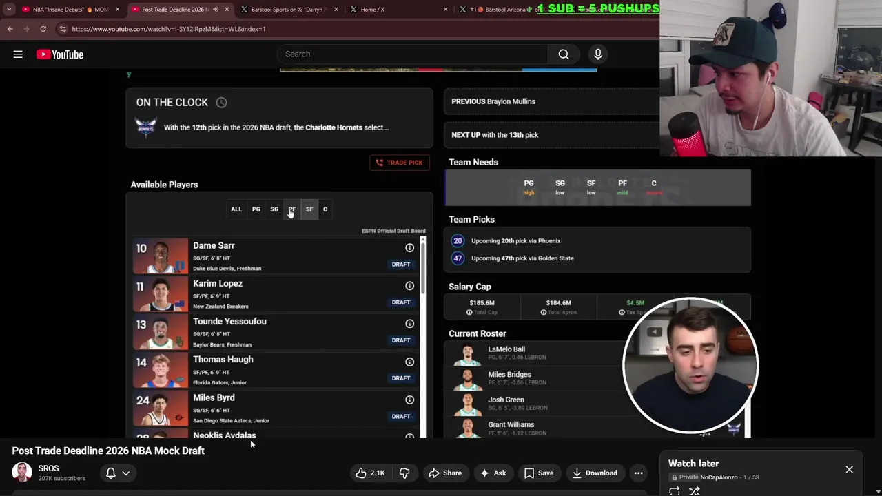Image resolution: width=882 pixels, height=496 pixels.
Task: Open more actions three-dot menu
Action: (639, 473)
